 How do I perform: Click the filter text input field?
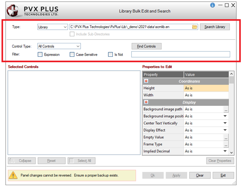(x=181, y=54)
